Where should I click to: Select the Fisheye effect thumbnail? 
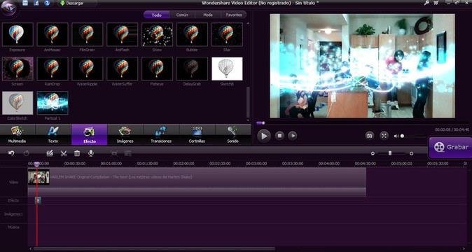click(x=157, y=69)
